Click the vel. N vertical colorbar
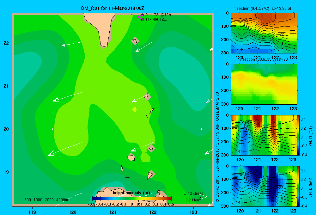 pos(298,135)
